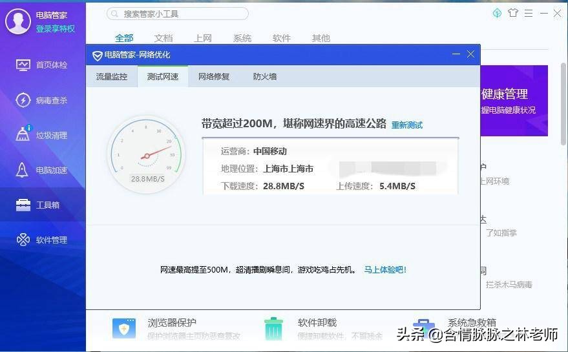Select the 文档 category tab
This screenshot has height=352, width=568.
(163, 38)
